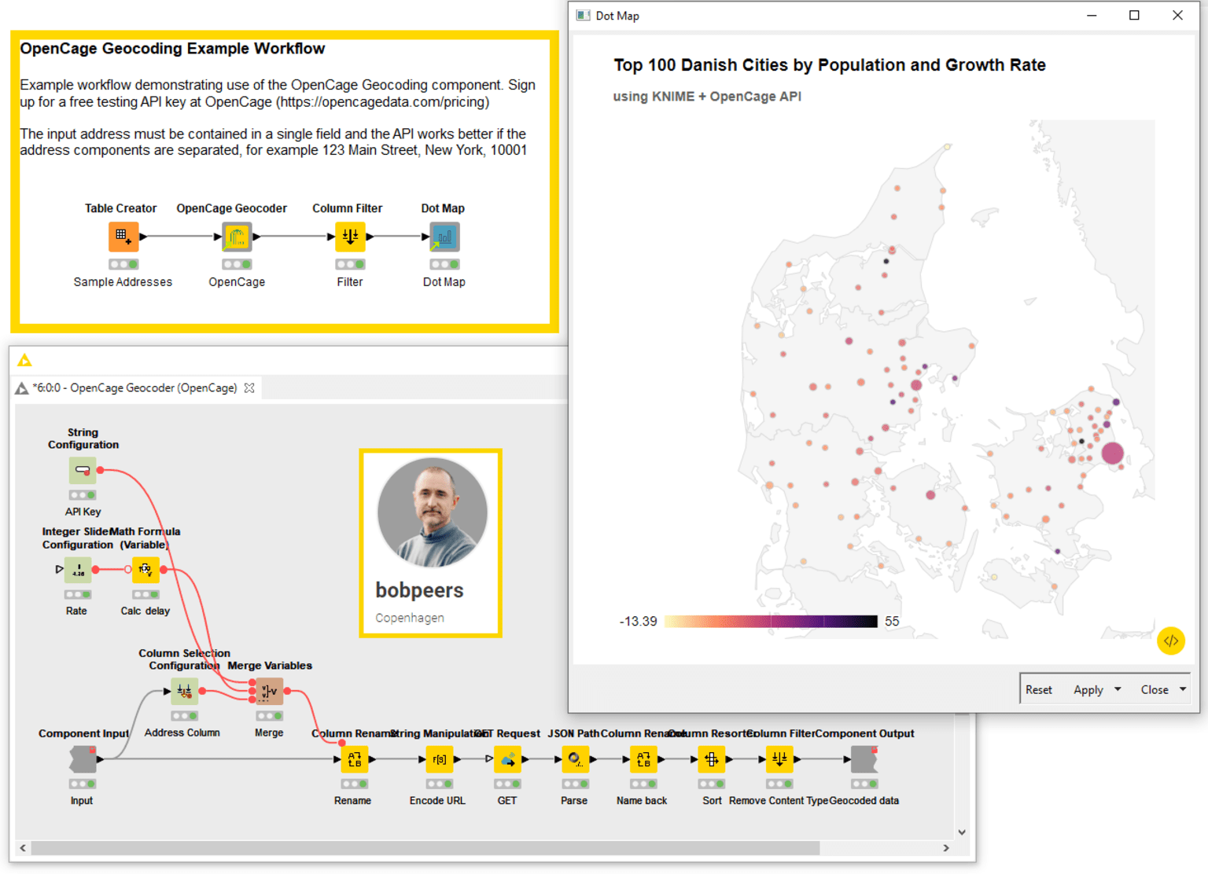Click the Column Resorter Sort node
Screen dimensions: 1208x874
pyautogui.click(x=712, y=759)
